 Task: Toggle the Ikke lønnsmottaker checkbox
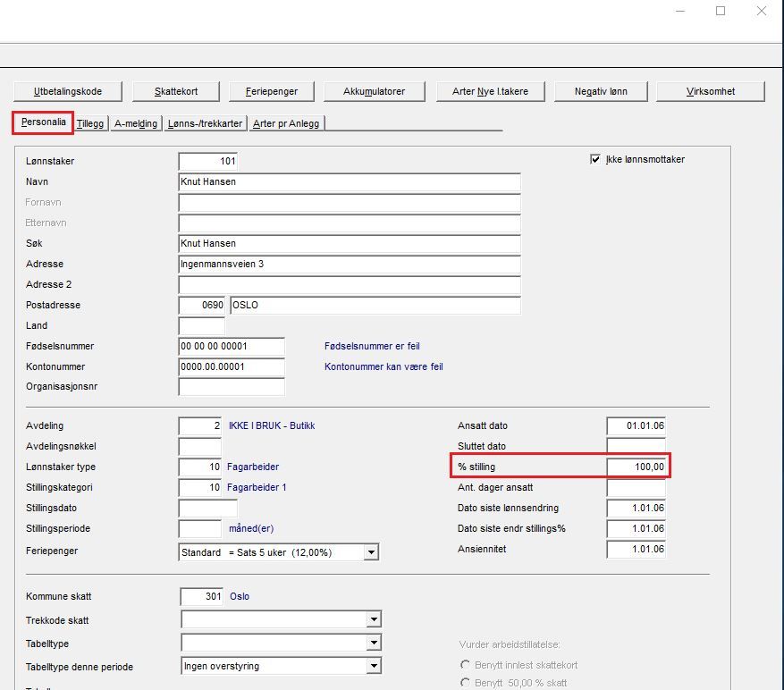[595, 159]
